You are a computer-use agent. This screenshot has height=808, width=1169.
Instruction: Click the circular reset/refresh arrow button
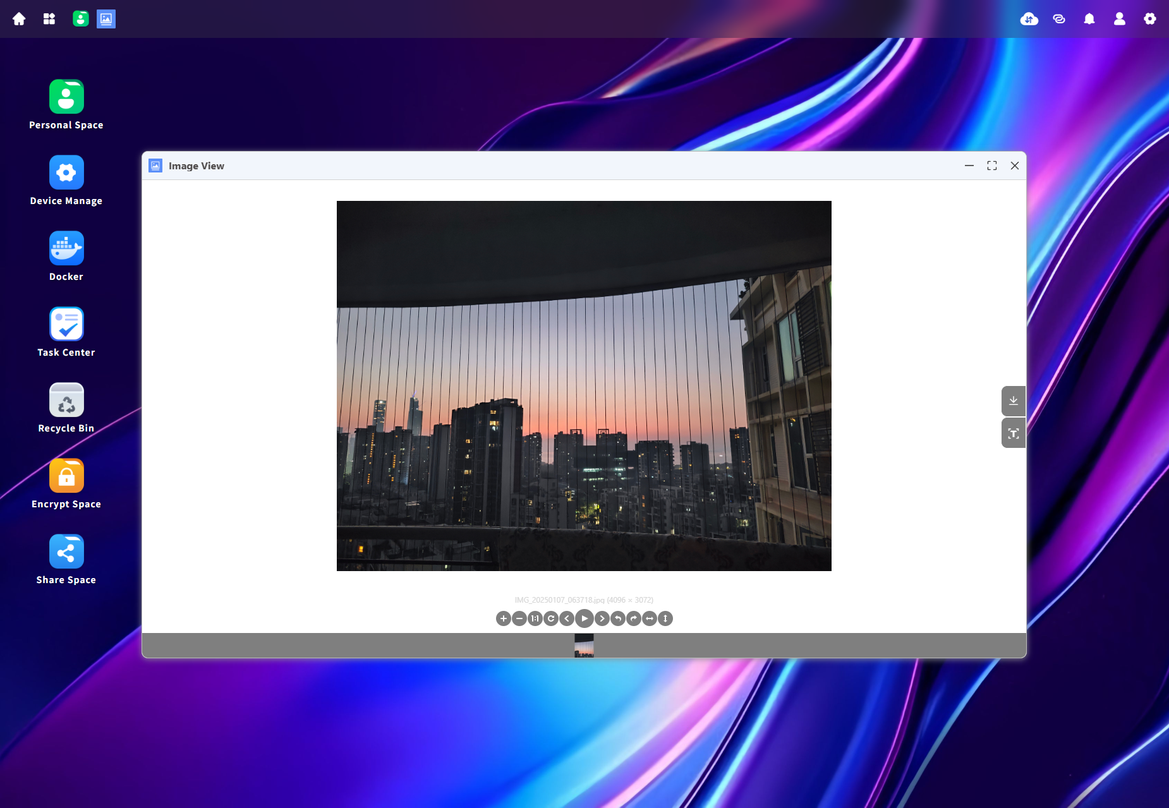pos(551,618)
